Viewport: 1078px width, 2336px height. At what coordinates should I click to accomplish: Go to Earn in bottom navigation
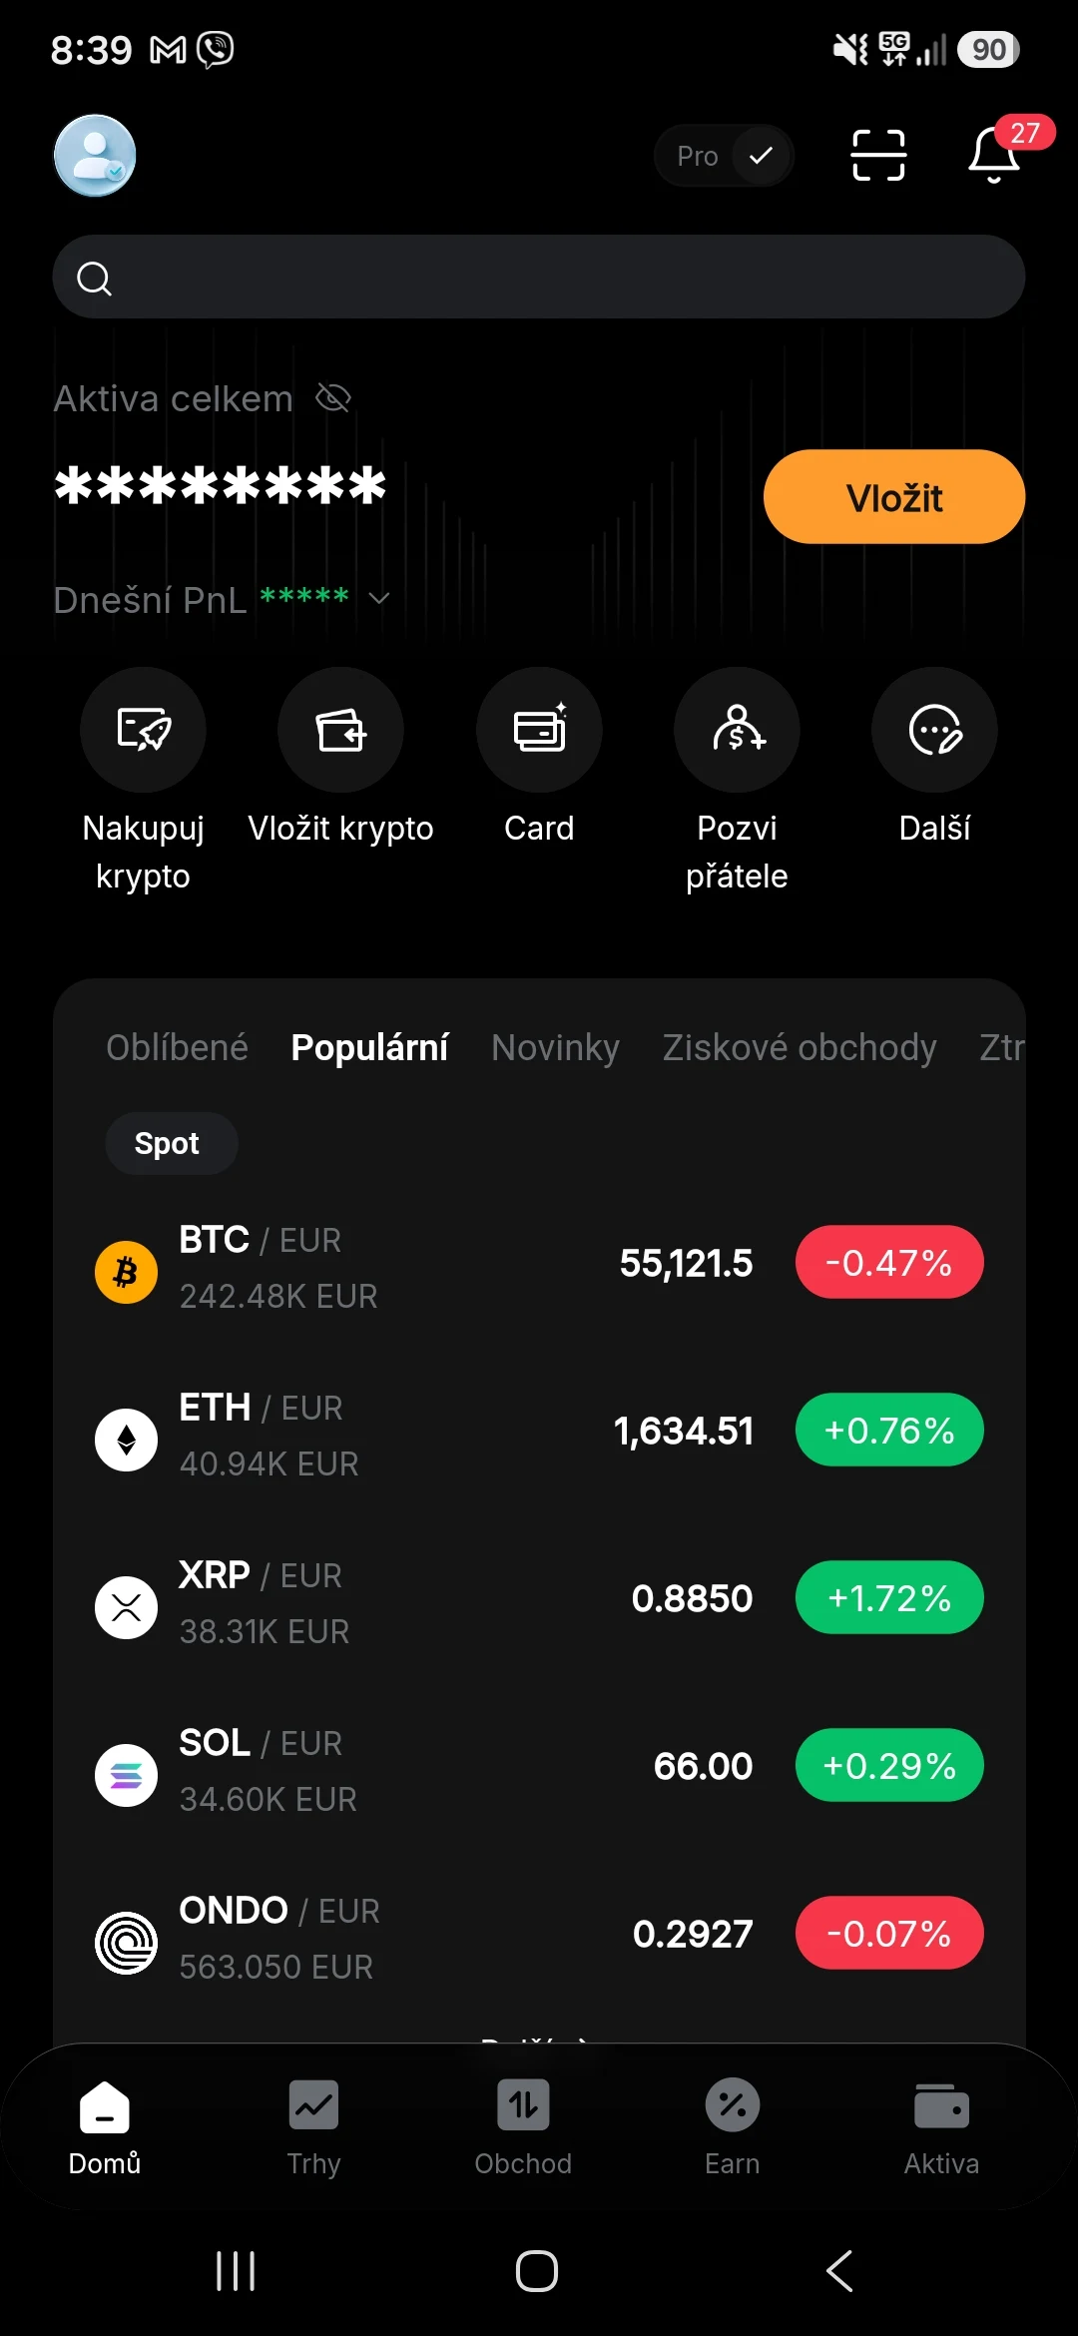(733, 2128)
